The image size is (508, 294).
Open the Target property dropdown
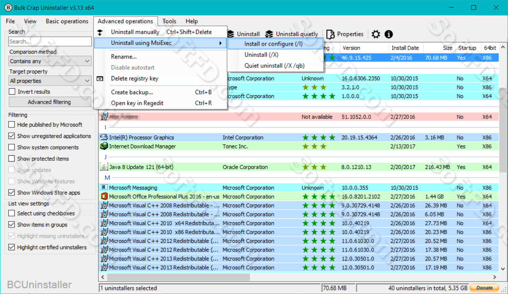pyautogui.click(x=50, y=81)
